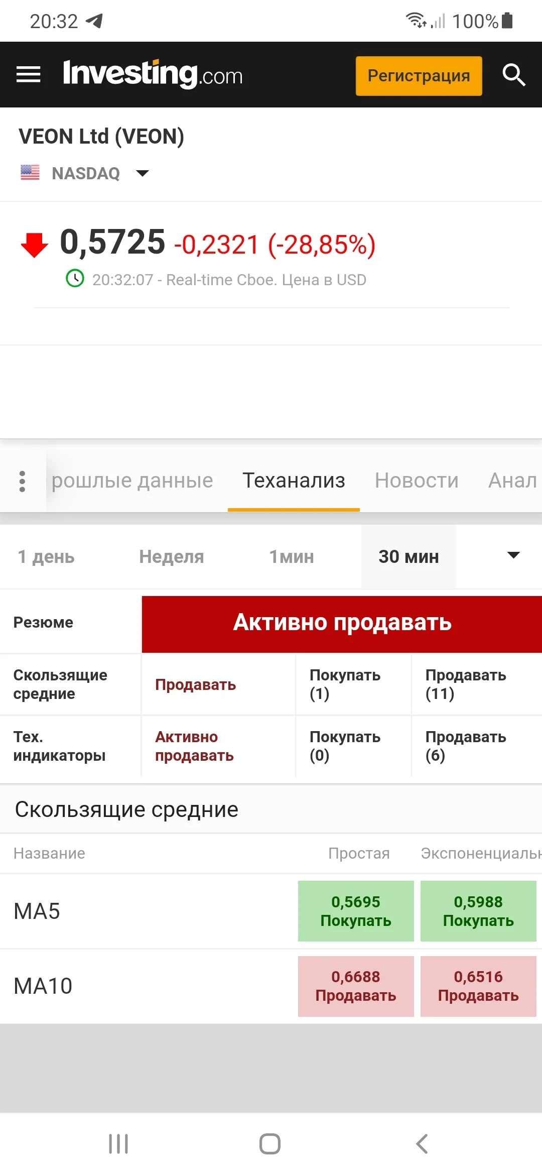Tap the -0,2321 (-28,85%) price change

click(275, 245)
